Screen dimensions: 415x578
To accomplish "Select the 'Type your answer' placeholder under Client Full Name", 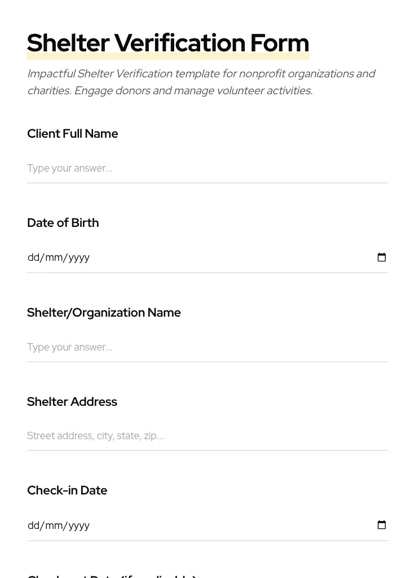I will [69, 168].
